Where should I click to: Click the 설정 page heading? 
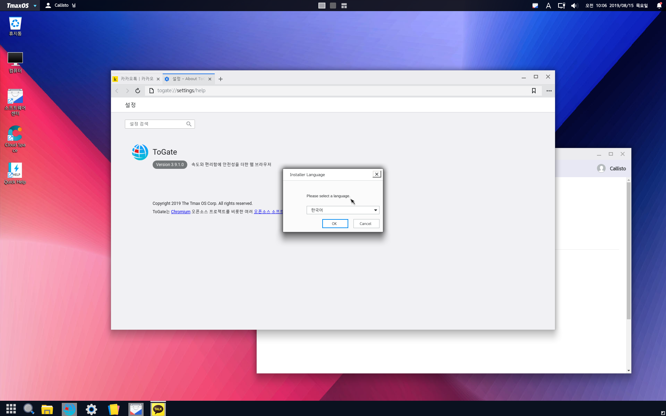[130, 105]
